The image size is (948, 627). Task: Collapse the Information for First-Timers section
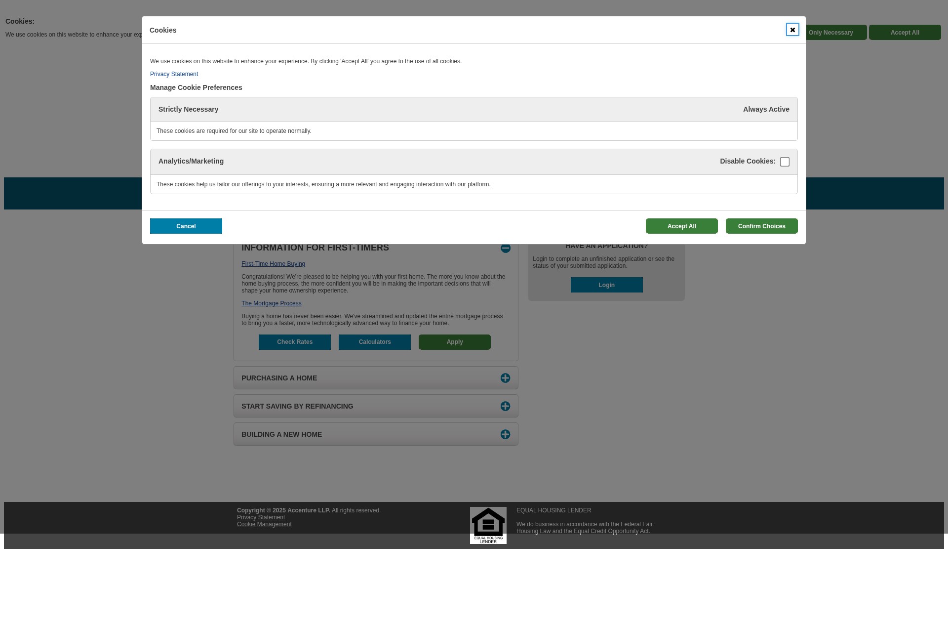pos(506,248)
